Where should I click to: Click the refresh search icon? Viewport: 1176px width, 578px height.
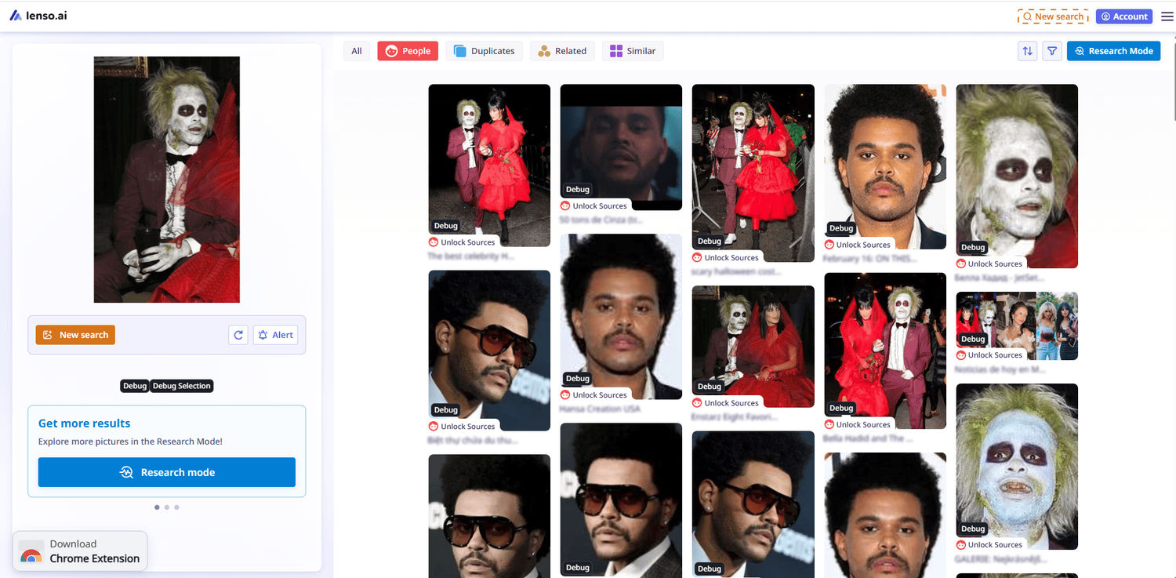pos(238,335)
